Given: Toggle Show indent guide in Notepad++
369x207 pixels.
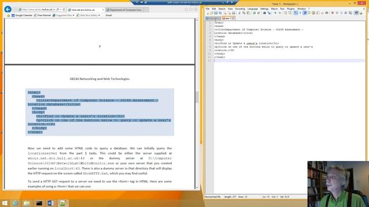Looking at the screenshot, I should pyautogui.click(x=305, y=13).
